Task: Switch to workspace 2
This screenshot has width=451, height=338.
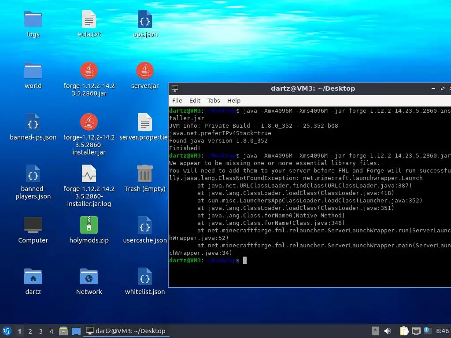Action: click(x=30, y=331)
